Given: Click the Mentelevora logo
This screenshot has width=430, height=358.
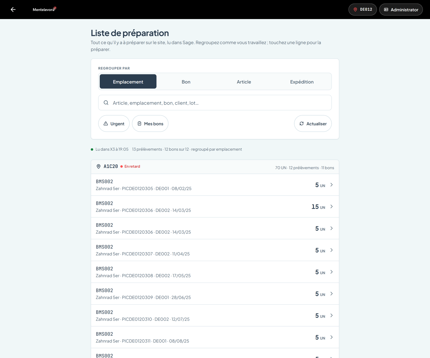Looking at the screenshot, I should point(44,9).
